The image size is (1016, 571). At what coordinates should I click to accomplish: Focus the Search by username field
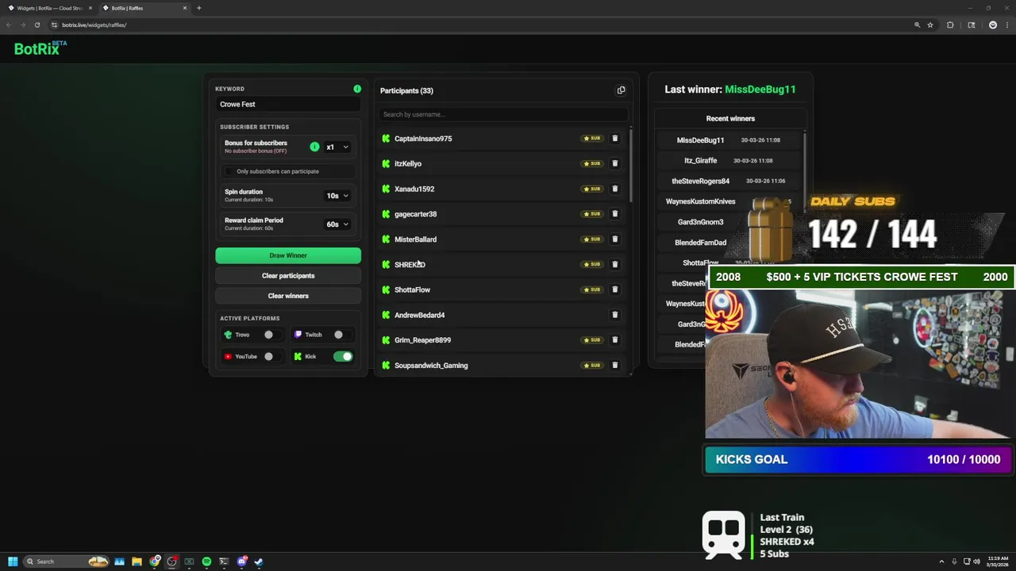502,114
